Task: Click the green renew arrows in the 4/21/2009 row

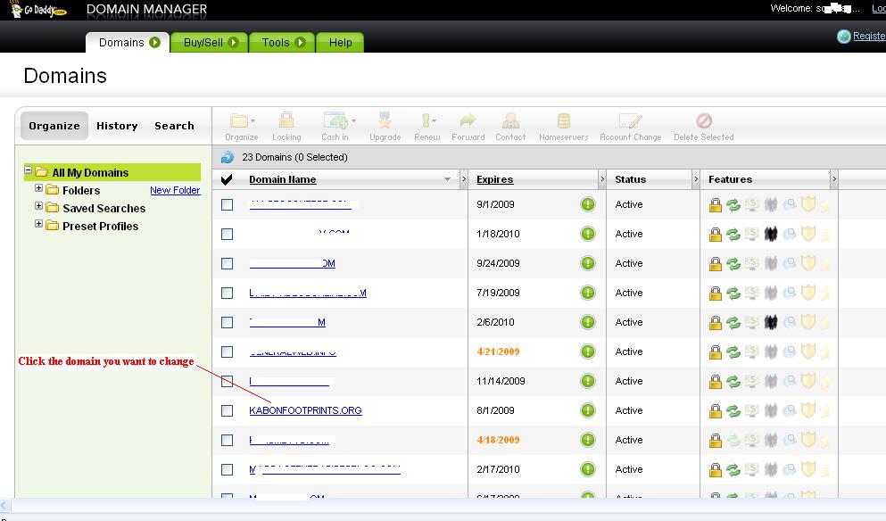Action: click(x=733, y=352)
